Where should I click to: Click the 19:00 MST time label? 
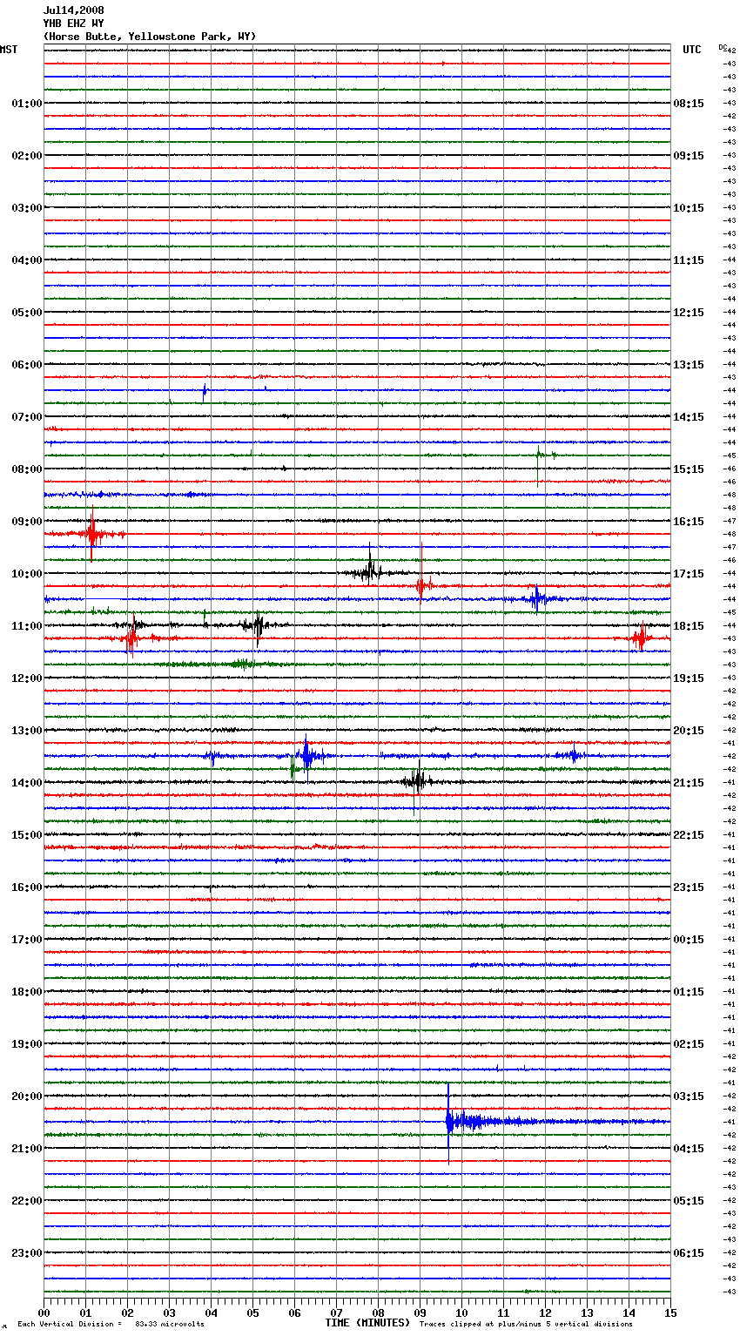pyautogui.click(x=27, y=1044)
